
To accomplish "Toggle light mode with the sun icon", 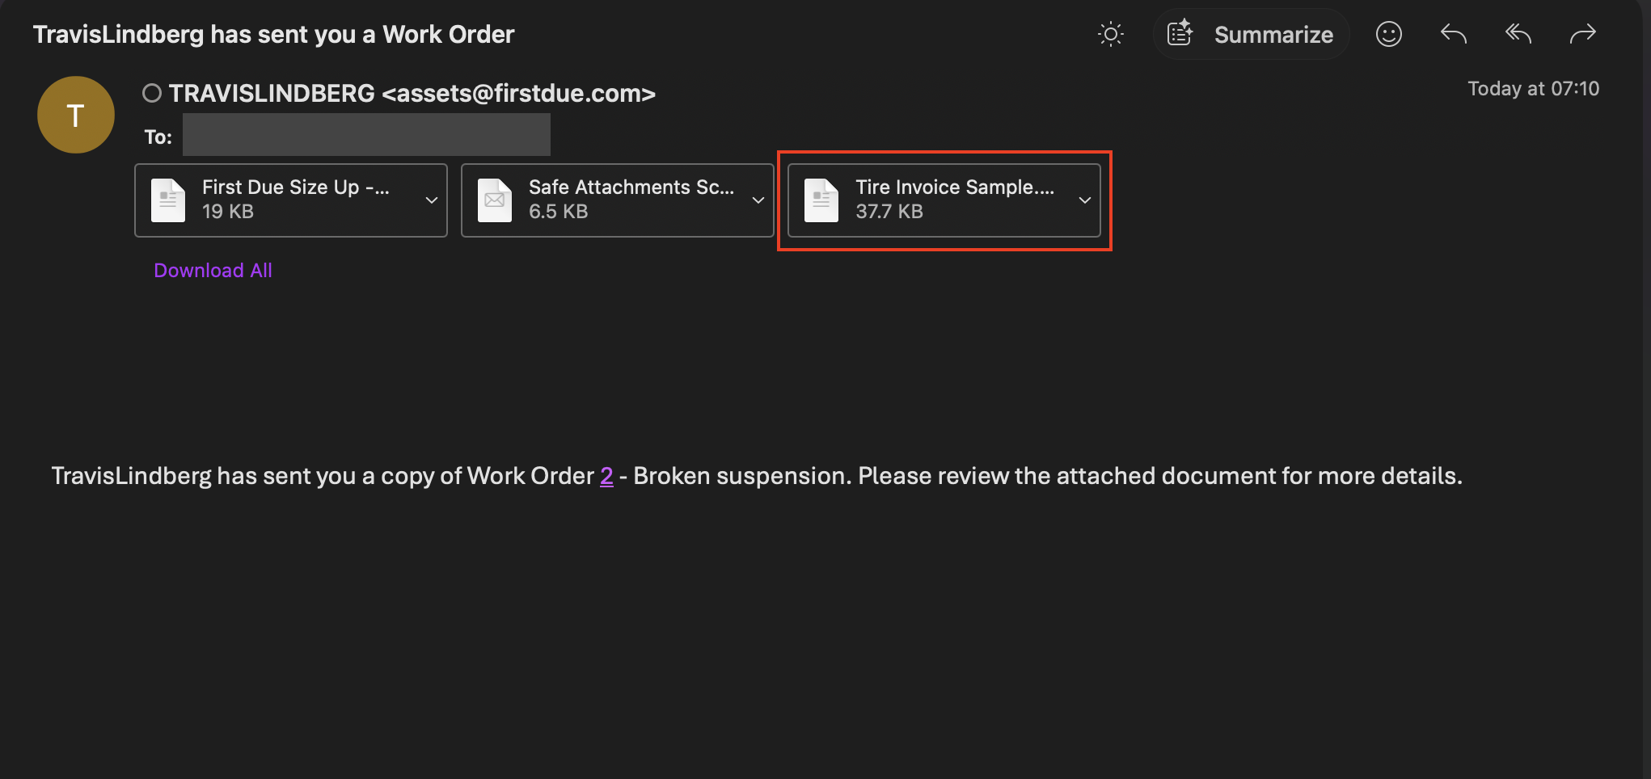I will tap(1111, 34).
